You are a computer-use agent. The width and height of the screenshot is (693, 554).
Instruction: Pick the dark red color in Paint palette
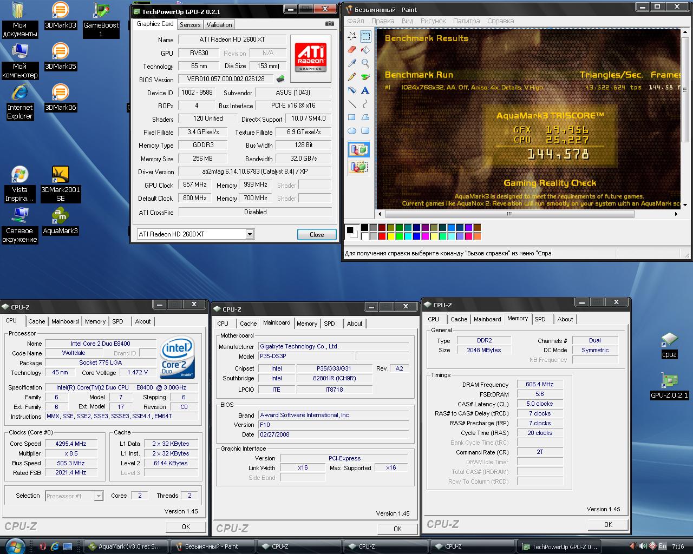(x=382, y=228)
